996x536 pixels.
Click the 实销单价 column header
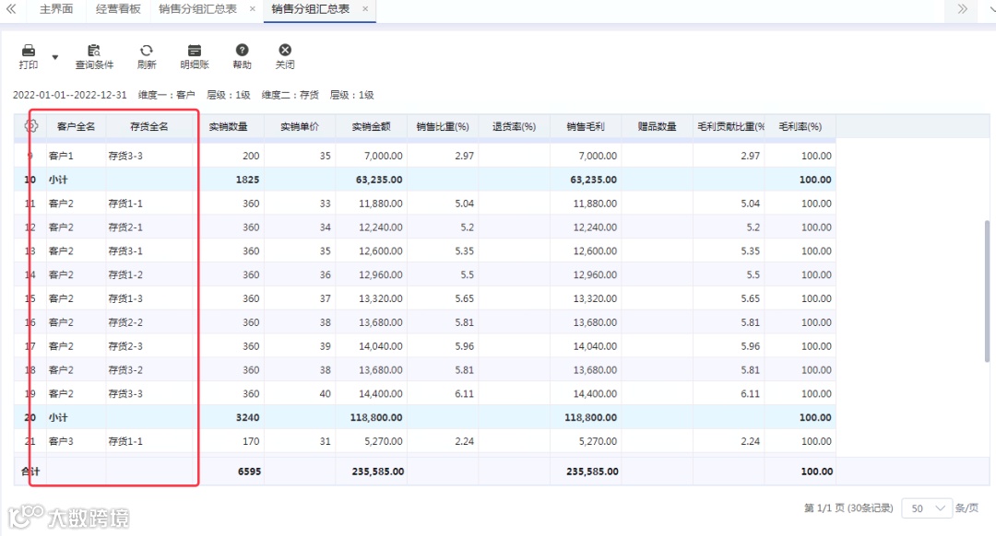coord(300,126)
